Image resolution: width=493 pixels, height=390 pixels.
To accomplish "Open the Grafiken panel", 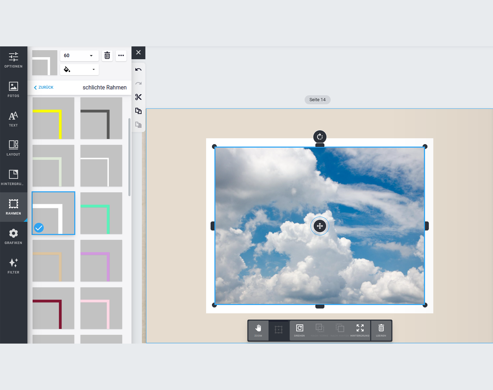I will tap(14, 236).
